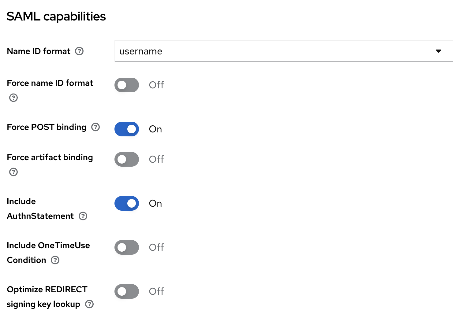Click the "Off" text beside Force artifact binding
Viewport: 475px width, 318px height.
click(156, 159)
